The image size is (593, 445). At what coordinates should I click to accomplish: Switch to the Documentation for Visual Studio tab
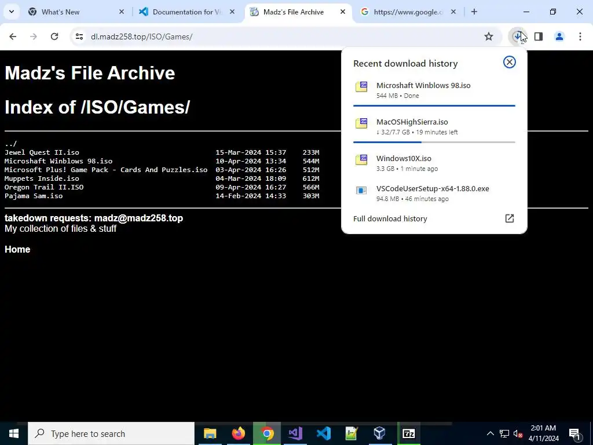pyautogui.click(x=185, y=12)
